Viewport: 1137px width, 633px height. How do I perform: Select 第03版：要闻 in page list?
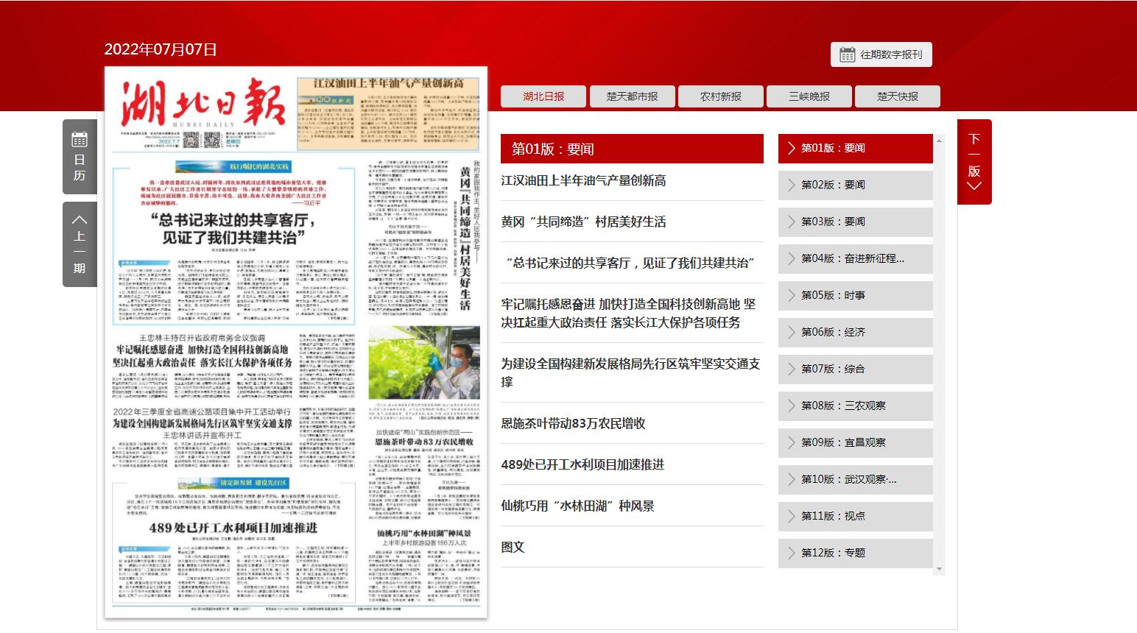(856, 222)
